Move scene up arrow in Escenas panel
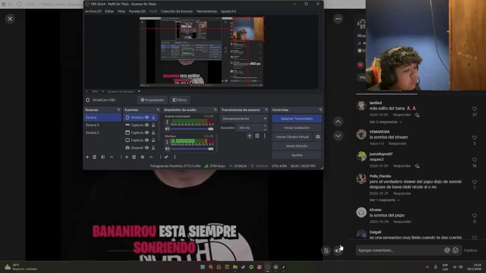 112,157
